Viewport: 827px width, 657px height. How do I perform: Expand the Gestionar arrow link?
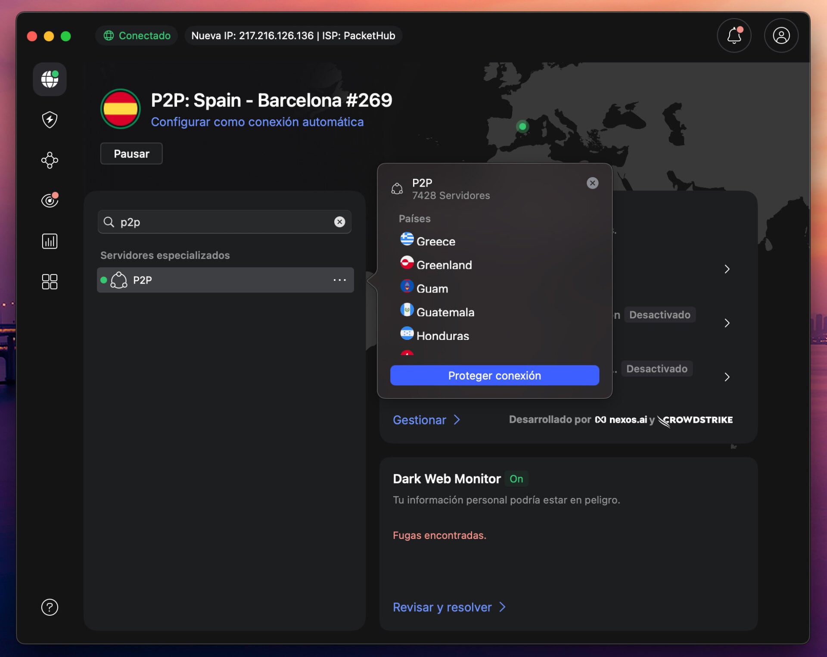pos(457,420)
